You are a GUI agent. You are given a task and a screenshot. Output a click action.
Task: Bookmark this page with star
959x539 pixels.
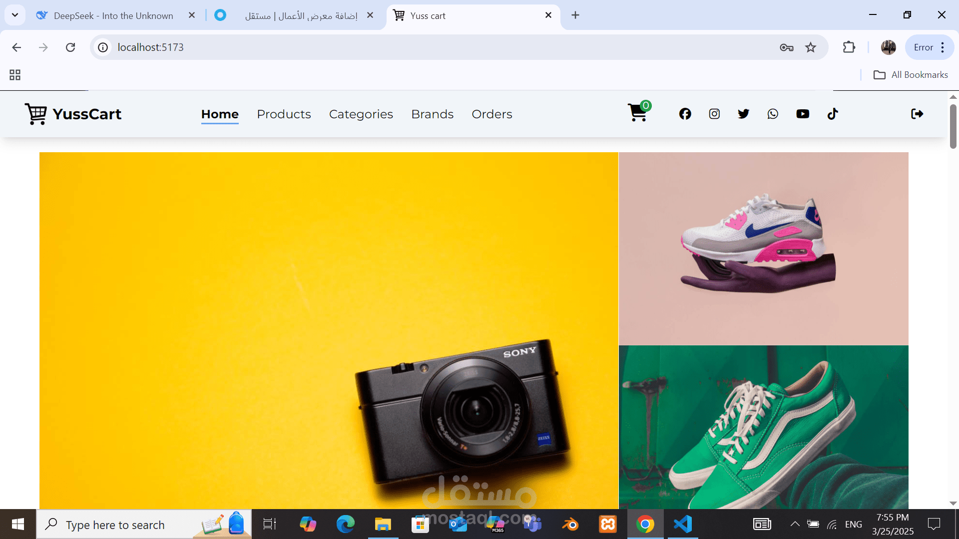click(x=811, y=47)
